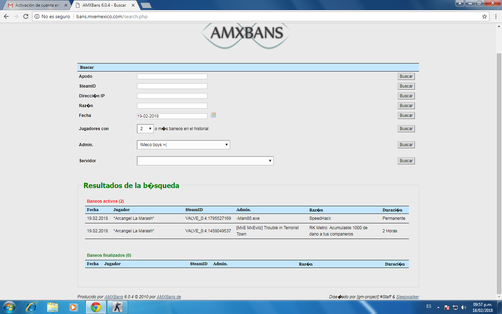This screenshot has height=314, width=502.
Task: Open the date picker calendar icon
Action: [213, 115]
